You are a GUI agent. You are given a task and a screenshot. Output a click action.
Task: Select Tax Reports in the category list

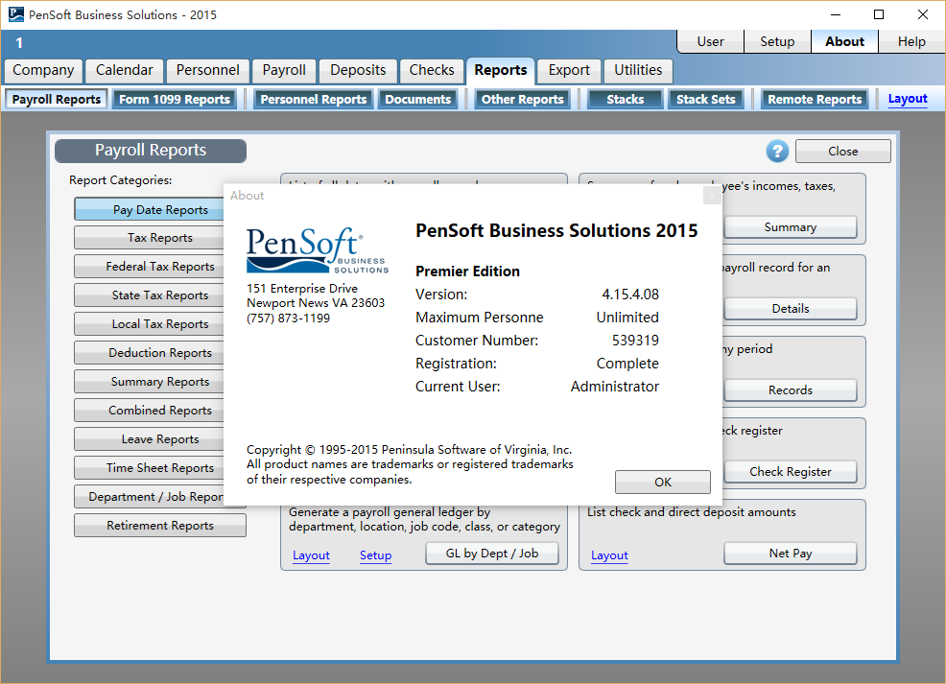pyautogui.click(x=159, y=237)
